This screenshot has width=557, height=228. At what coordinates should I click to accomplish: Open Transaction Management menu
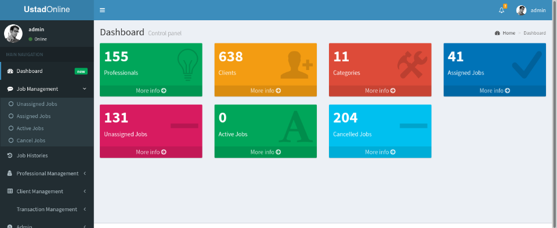coord(47,209)
